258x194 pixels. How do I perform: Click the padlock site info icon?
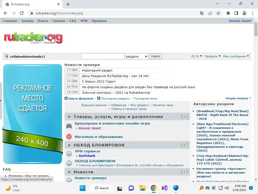coord(32,13)
